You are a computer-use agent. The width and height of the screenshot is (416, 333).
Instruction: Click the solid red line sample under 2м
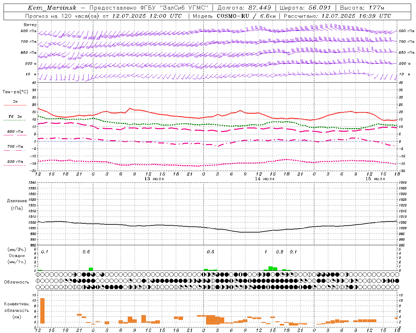(x=15, y=105)
